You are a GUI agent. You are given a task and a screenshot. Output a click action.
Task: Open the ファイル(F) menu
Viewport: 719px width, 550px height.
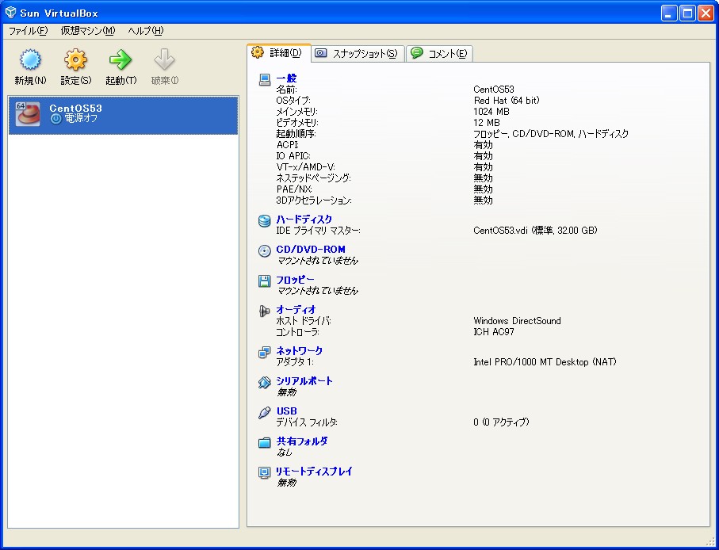[x=29, y=31]
